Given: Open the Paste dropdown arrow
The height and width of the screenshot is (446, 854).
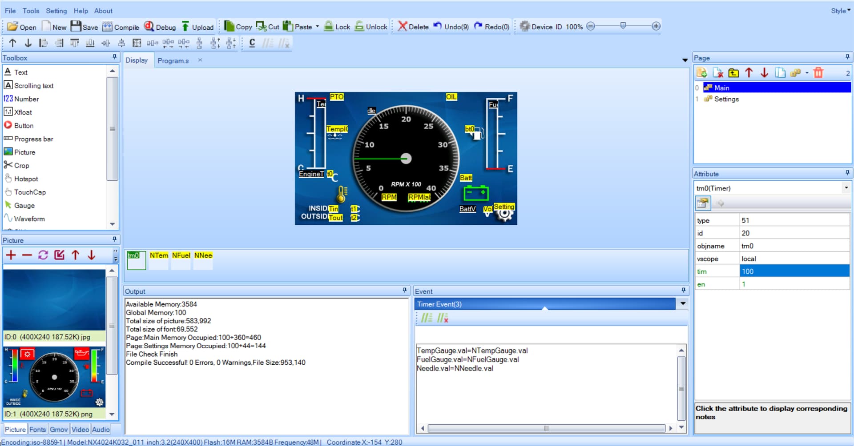Looking at the screenshot, I should [x=318, y=27].
